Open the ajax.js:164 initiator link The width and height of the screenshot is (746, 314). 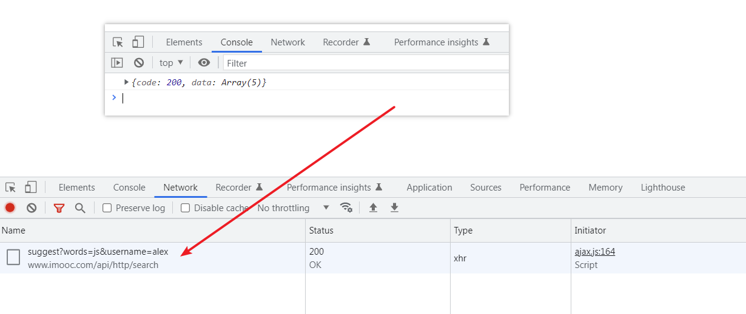point(594,252)
